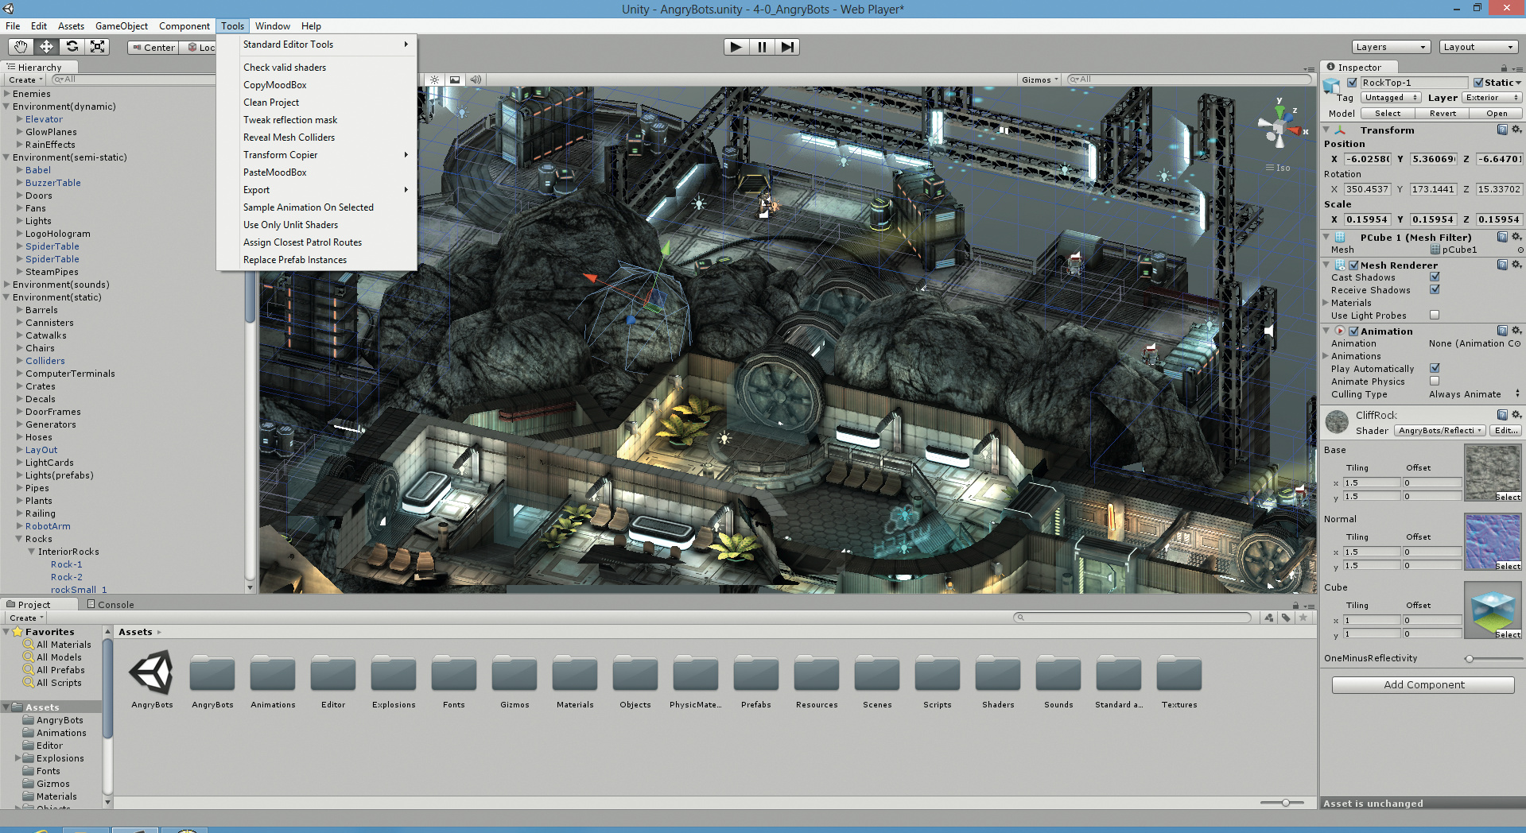Enable Use Light Probes checkbox
Viewport: 1526px width, 833px height.
click(x=1435, y=316)
